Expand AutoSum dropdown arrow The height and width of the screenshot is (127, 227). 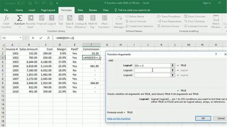pyautogui.click(x=20, y=27)
